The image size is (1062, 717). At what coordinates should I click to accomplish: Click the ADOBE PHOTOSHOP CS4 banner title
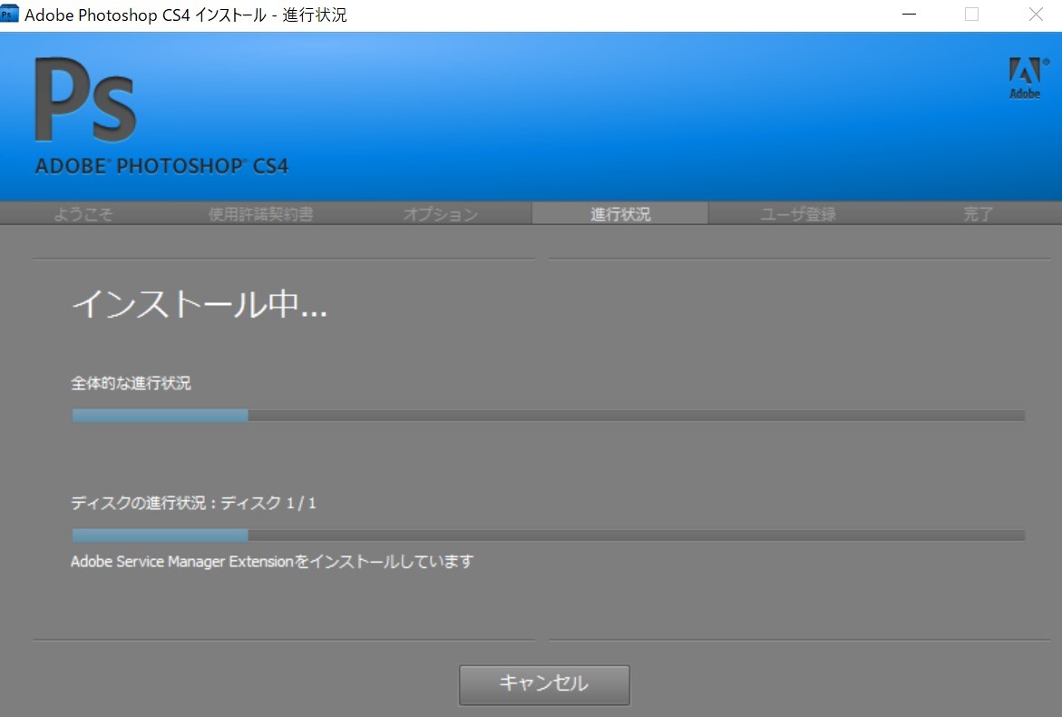pos(161,166)
